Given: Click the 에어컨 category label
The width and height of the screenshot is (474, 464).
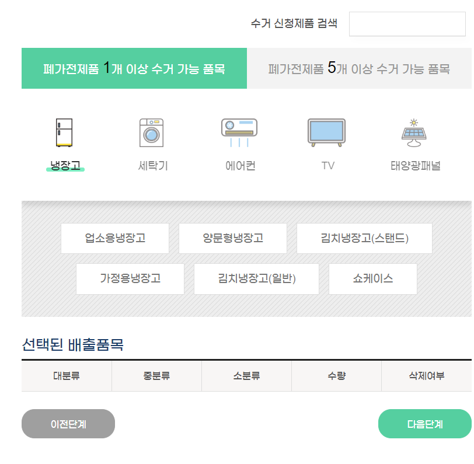Looking at the screenshot, I should coord(241,166).
